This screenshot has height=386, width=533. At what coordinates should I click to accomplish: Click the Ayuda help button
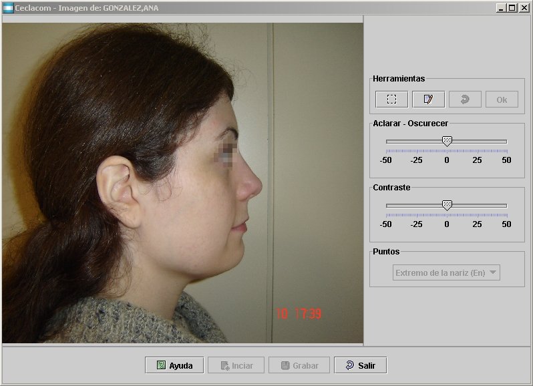[174, 365]
